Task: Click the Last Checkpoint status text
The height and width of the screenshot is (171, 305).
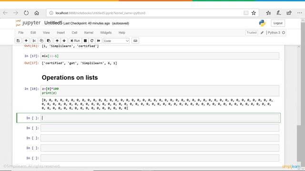Action: pos(87,23)
